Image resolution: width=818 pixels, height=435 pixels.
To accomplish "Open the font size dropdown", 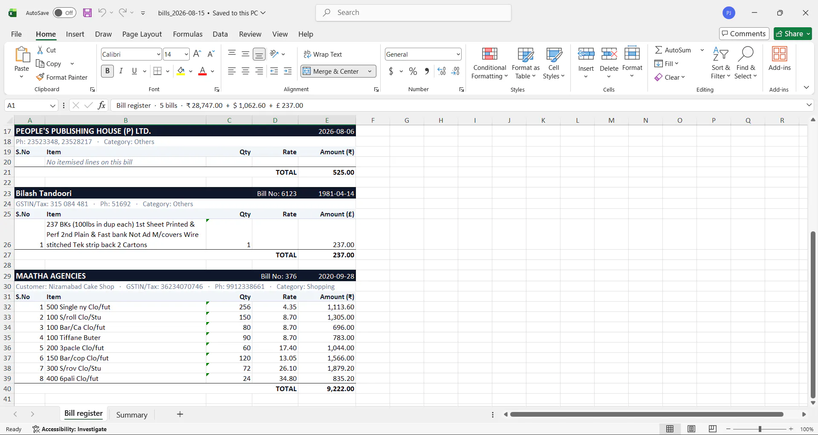I will tap(186, 54).
